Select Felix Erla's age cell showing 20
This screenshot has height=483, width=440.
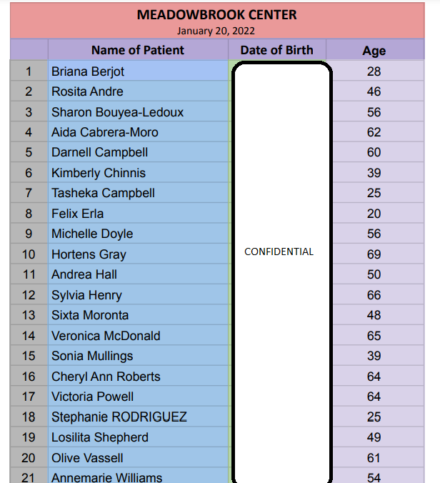pyautogui.click(x=374, y=214)
